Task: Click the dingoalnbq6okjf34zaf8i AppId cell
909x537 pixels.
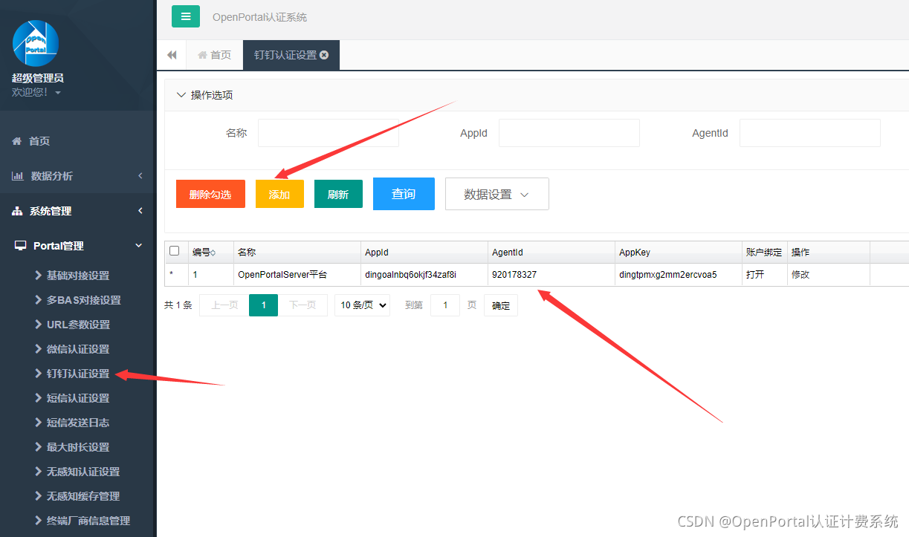Action: coord(424,275)
